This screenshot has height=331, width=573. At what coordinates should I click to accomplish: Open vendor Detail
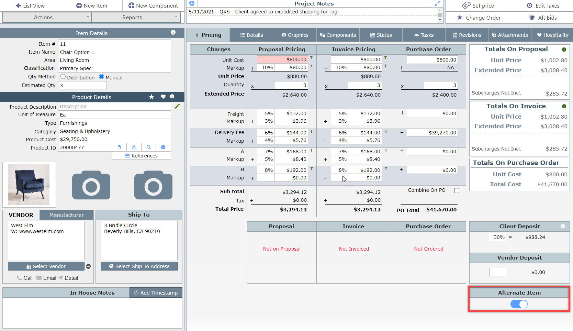coord(68,278)
